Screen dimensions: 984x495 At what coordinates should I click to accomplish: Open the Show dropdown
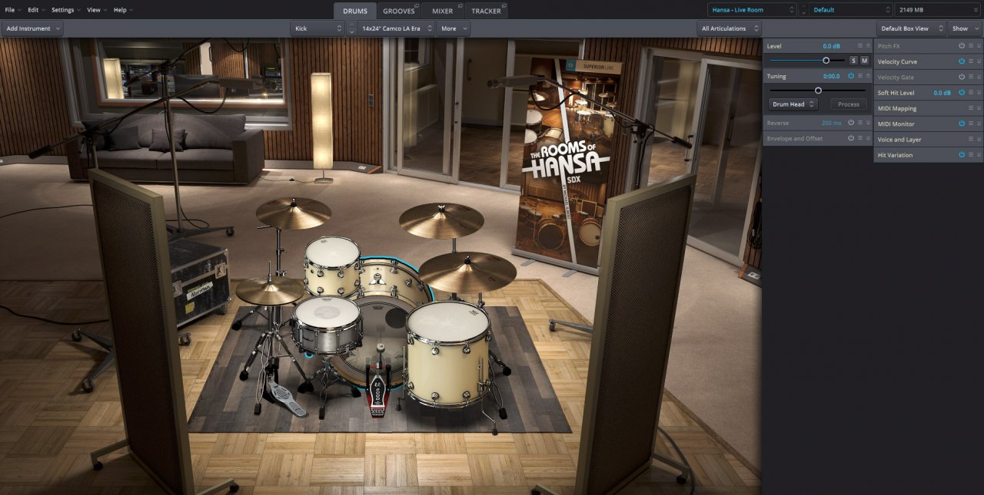click(x=965, y=28)
